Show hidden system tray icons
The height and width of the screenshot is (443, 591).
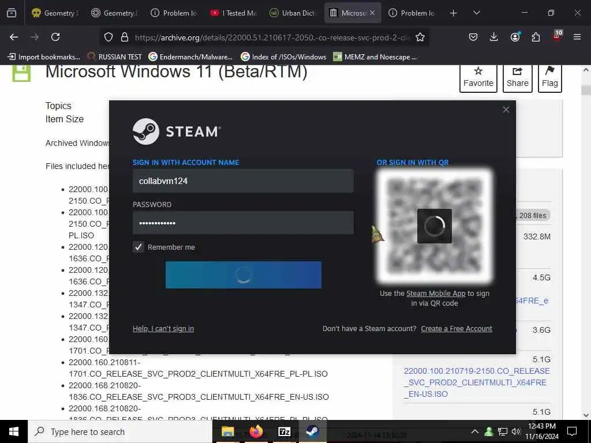[x=475, y=431]
